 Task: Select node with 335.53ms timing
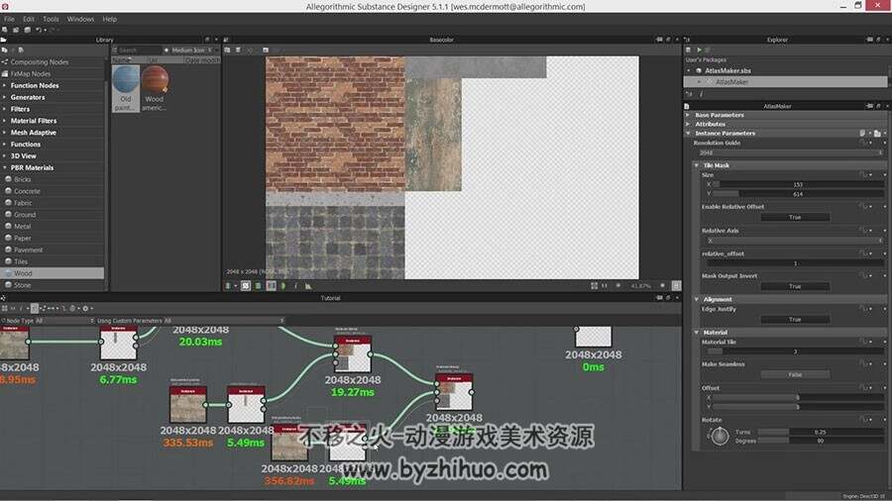tap(188, 404)
